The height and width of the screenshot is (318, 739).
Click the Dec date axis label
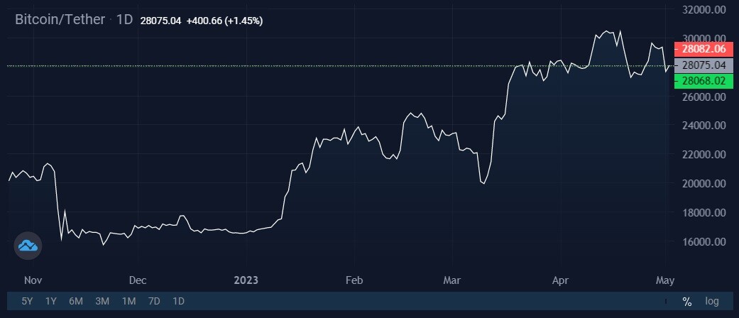point(138,280)
